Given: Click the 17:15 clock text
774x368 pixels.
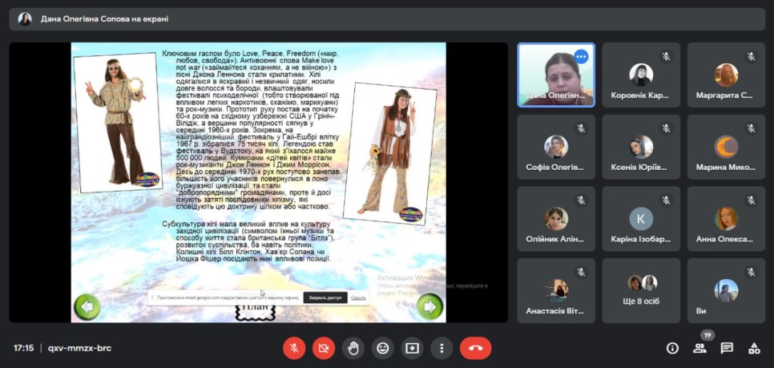Looking at the screenshot, I should pyautogui.click(x=23, y=348).
